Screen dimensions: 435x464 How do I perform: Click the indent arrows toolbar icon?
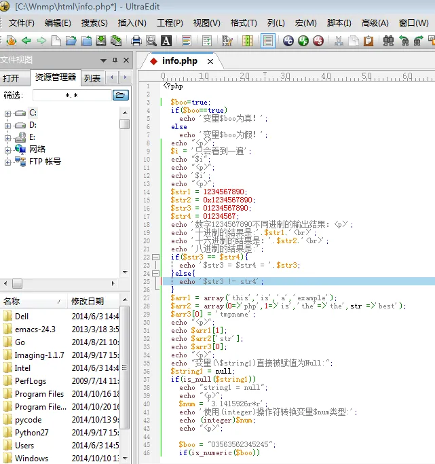[x=207, y=41]
